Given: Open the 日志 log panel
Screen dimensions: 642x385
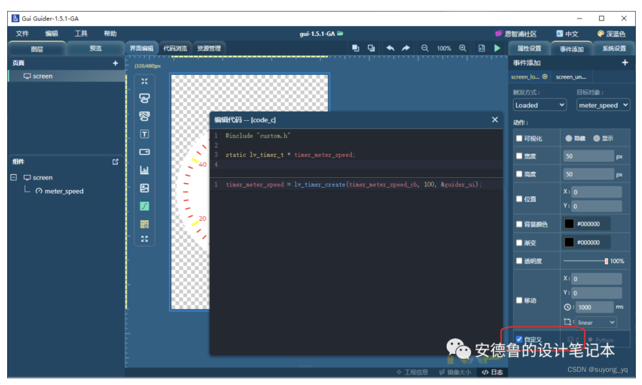Looking at the screenshot, I should click(492, 372).
